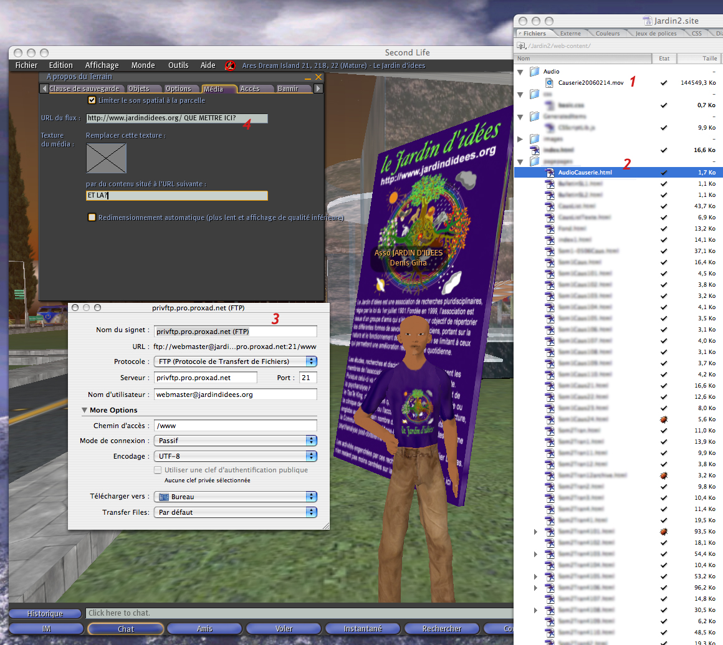
Task: Enable Redimensionnement automatique checkbox
Action: tap(92, 217)
